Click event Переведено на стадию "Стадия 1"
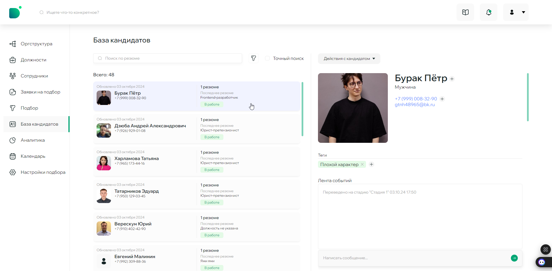Image resolution: width=552 pixels, height=271 pixels. pos(369,192)
